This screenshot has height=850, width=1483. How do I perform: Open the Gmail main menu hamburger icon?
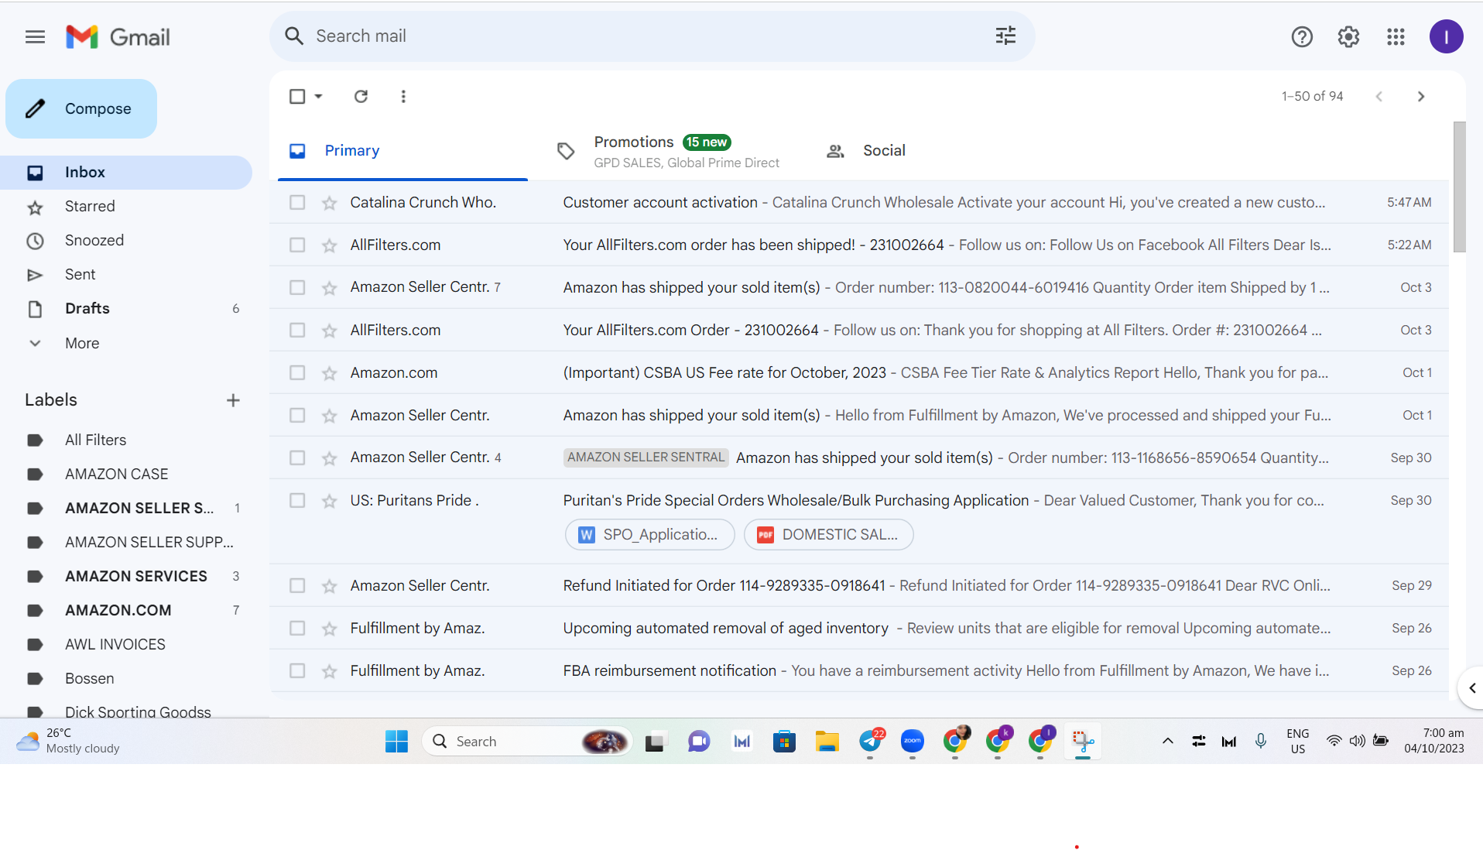(35, 36)
